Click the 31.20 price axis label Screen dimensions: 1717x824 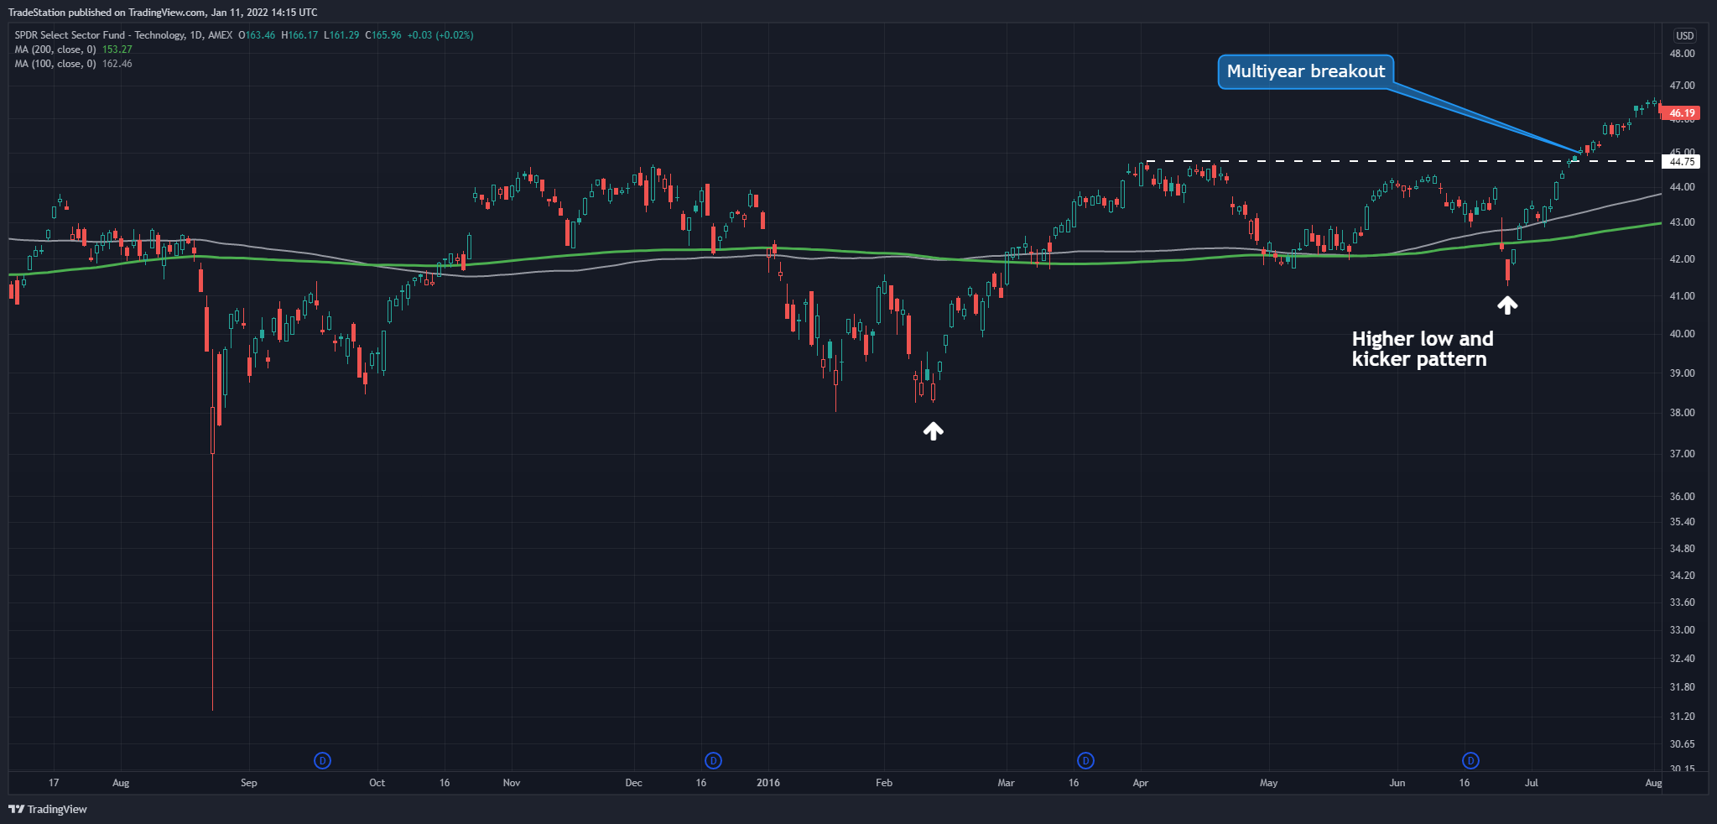coord(1682,717)
